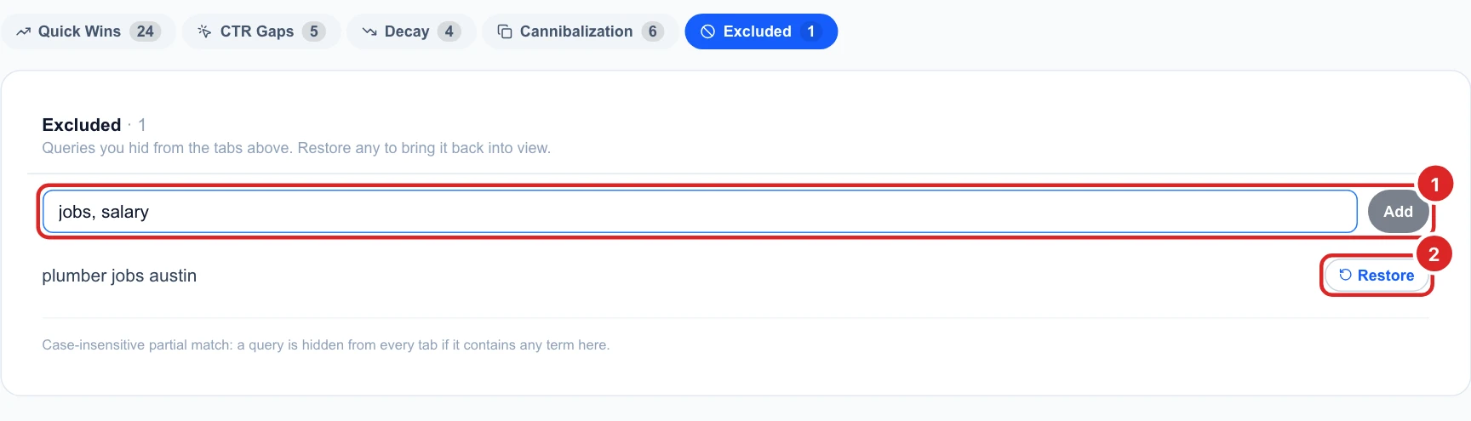Add the typed exclusion terms
Image resolution: width=1471 pixels, height=421 pixels.
[x=1398, y=212]
